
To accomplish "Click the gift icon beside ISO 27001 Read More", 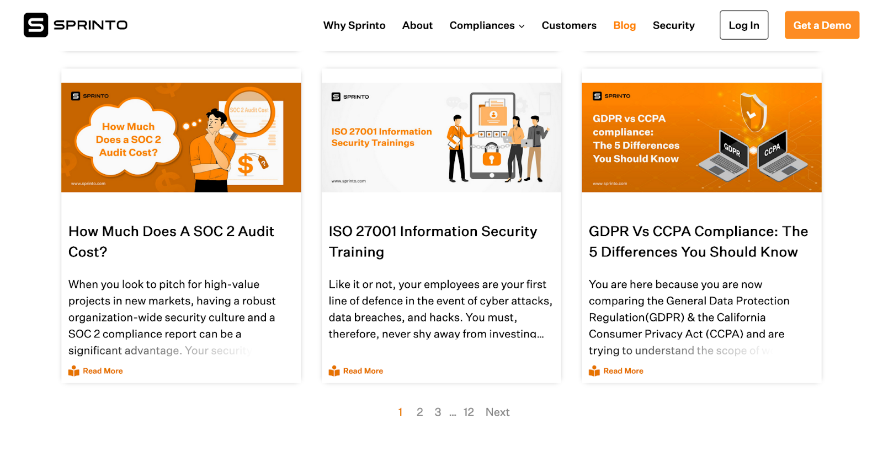I will [334, 371].
